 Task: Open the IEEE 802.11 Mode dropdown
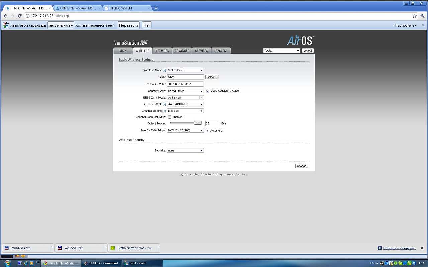[185, 97]
